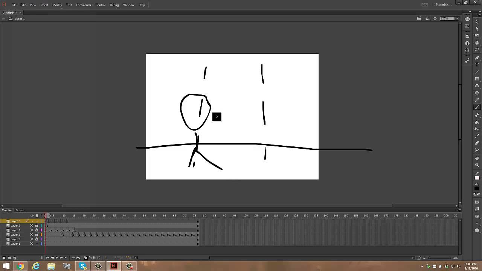The image size is (482, 271).
Task: Select the PolyStar tool
Action: click(x=477, y=93)
